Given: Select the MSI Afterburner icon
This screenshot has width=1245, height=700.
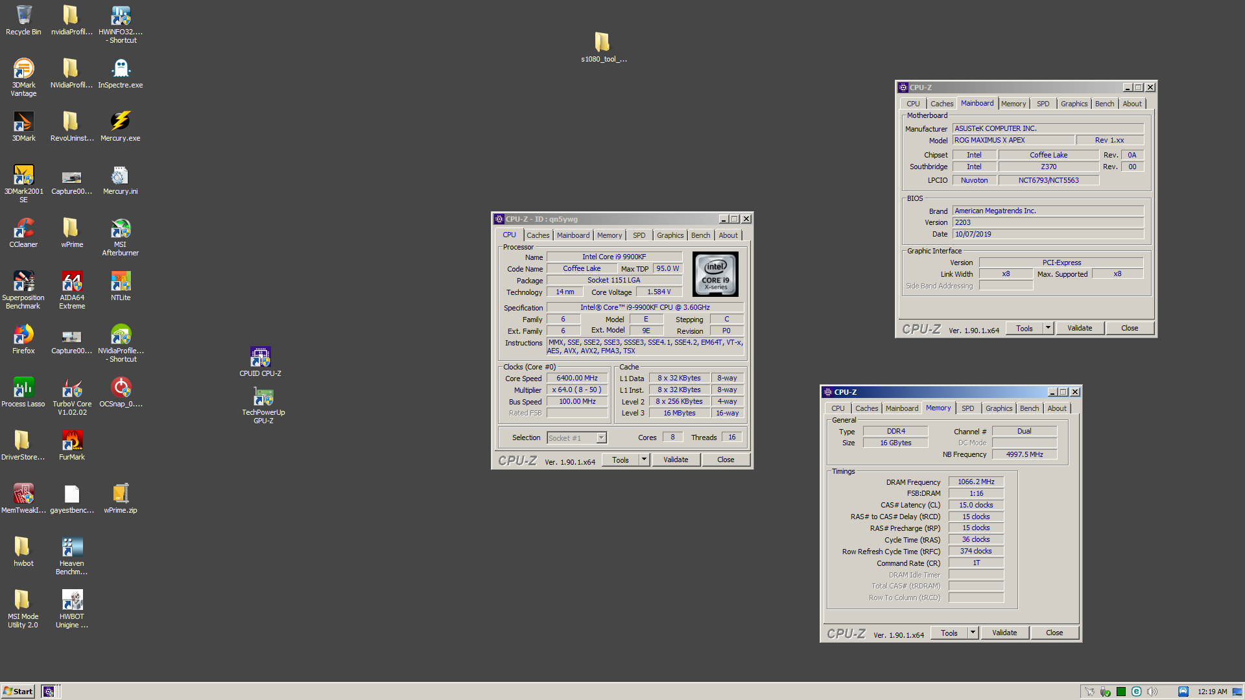Looking at the screenshot, I should click(121, 228).
